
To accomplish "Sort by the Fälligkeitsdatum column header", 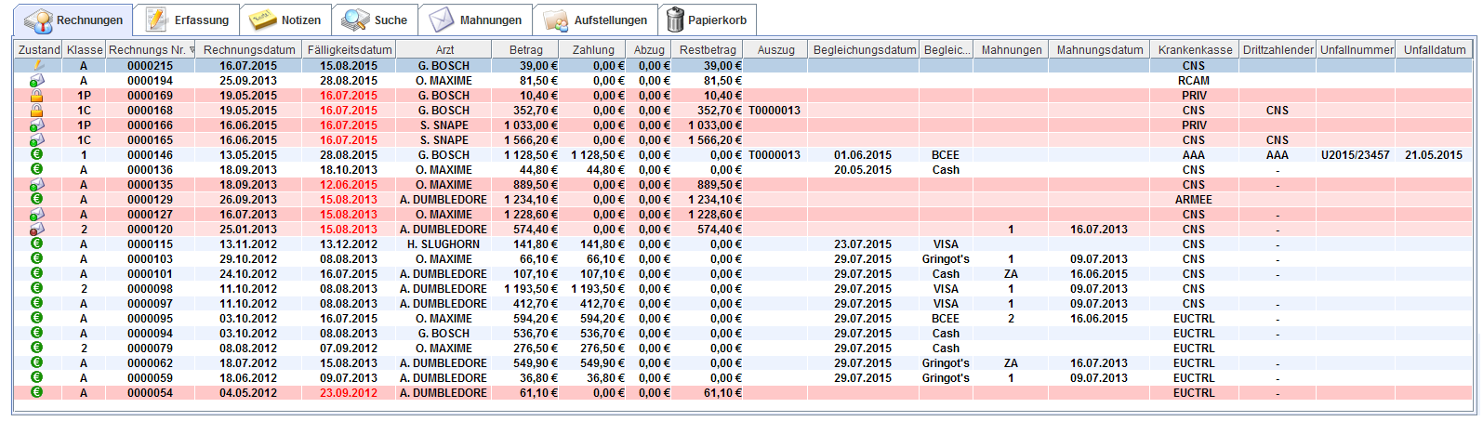I will click(349, 50).
